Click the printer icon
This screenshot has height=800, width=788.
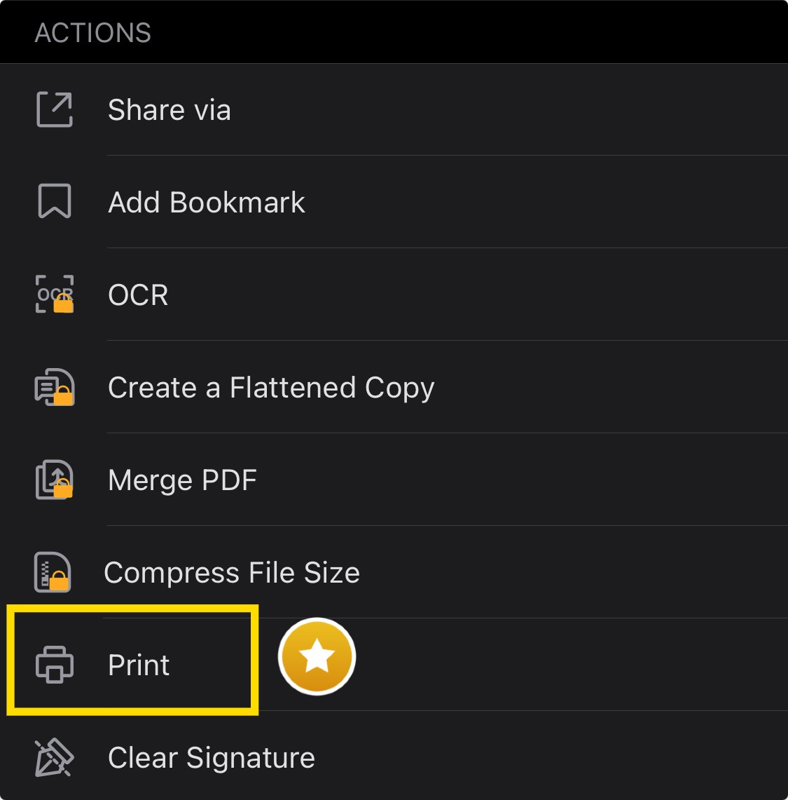pyautogui.click(x=54, y=665)
